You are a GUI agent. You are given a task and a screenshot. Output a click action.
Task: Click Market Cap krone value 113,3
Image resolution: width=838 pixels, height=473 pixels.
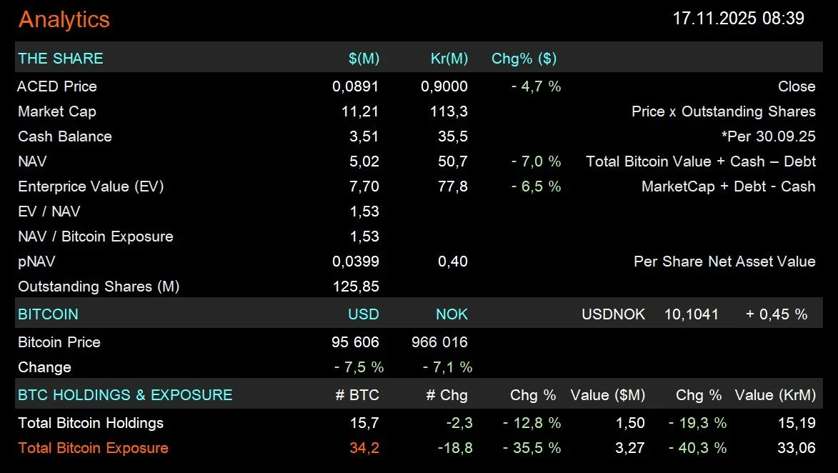coord(449,111)
